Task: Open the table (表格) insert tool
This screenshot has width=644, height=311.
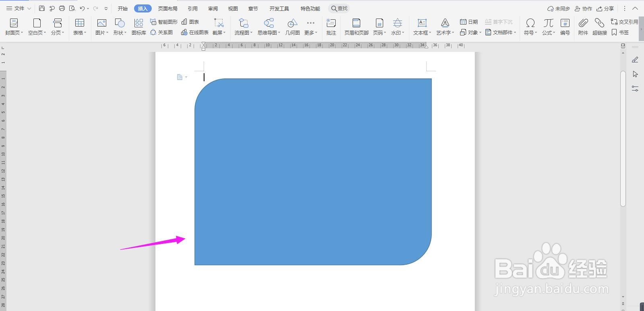Action: [x=80, y=27]
